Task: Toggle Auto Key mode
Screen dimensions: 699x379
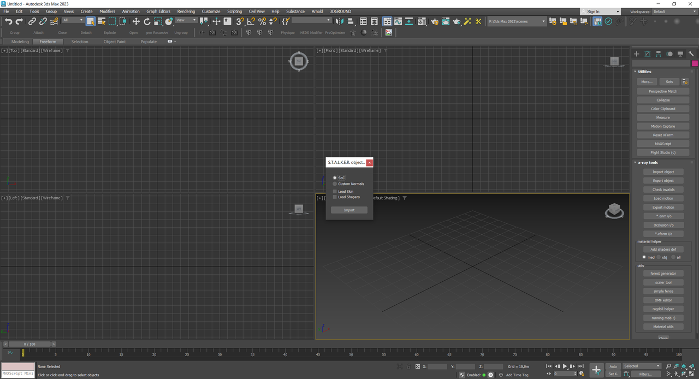Action: [613, 366]
